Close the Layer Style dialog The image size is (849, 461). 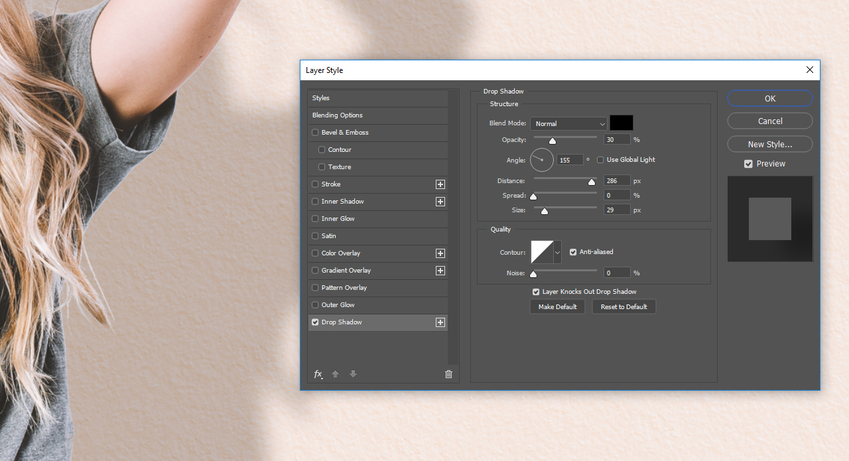810,70
